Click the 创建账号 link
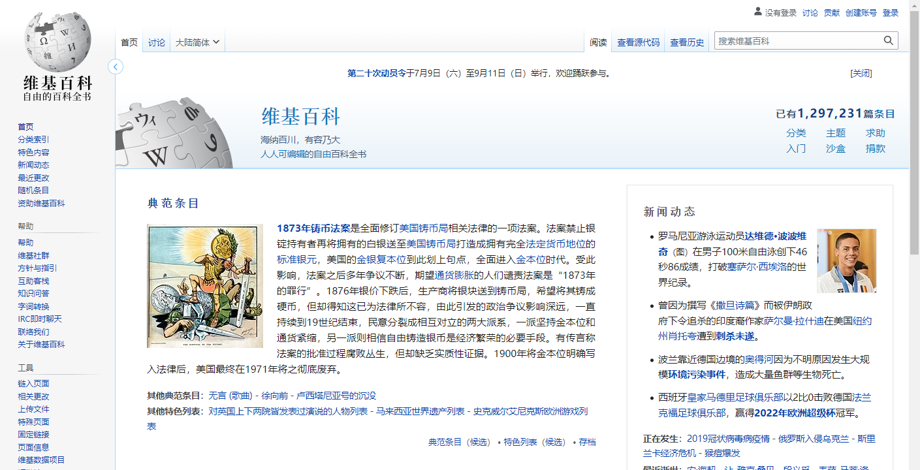This screenshot has width=920, height=470. [x=861, y=12]
